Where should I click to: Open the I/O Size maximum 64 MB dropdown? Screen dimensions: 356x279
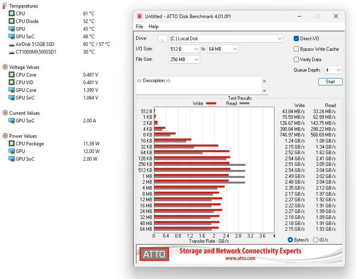click(x=223, y=49)
